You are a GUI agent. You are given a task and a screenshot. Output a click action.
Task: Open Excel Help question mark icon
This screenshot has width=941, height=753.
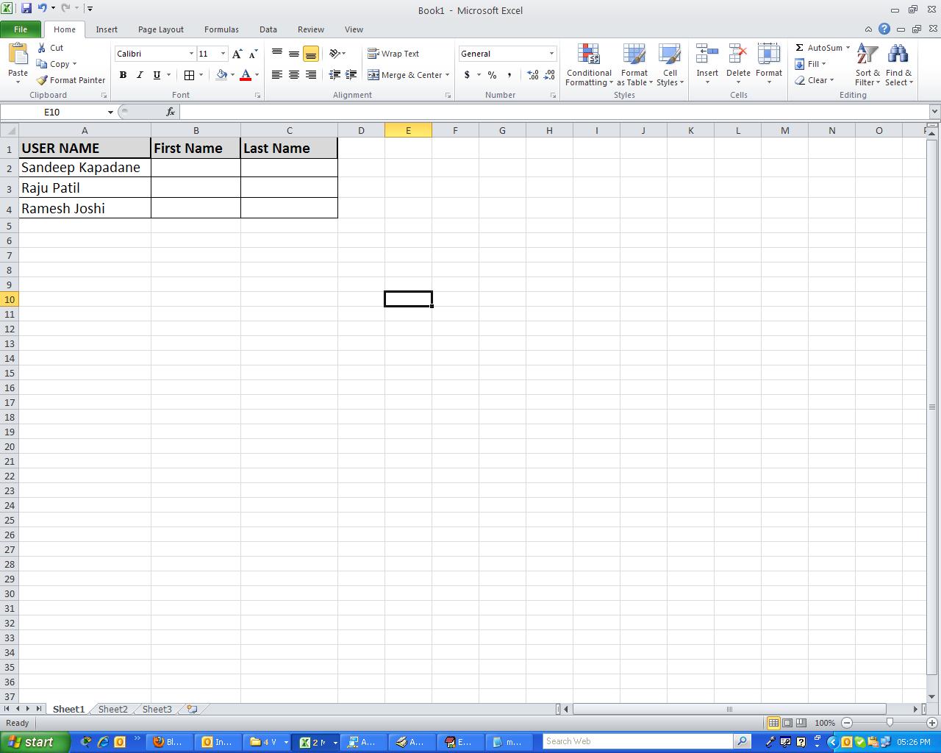(x=884, y=29)
